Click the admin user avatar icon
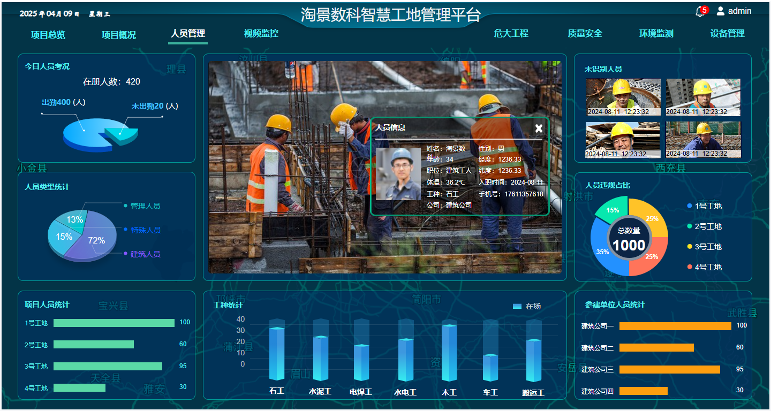This screenshot has width=771, height=411. point(720,11)
